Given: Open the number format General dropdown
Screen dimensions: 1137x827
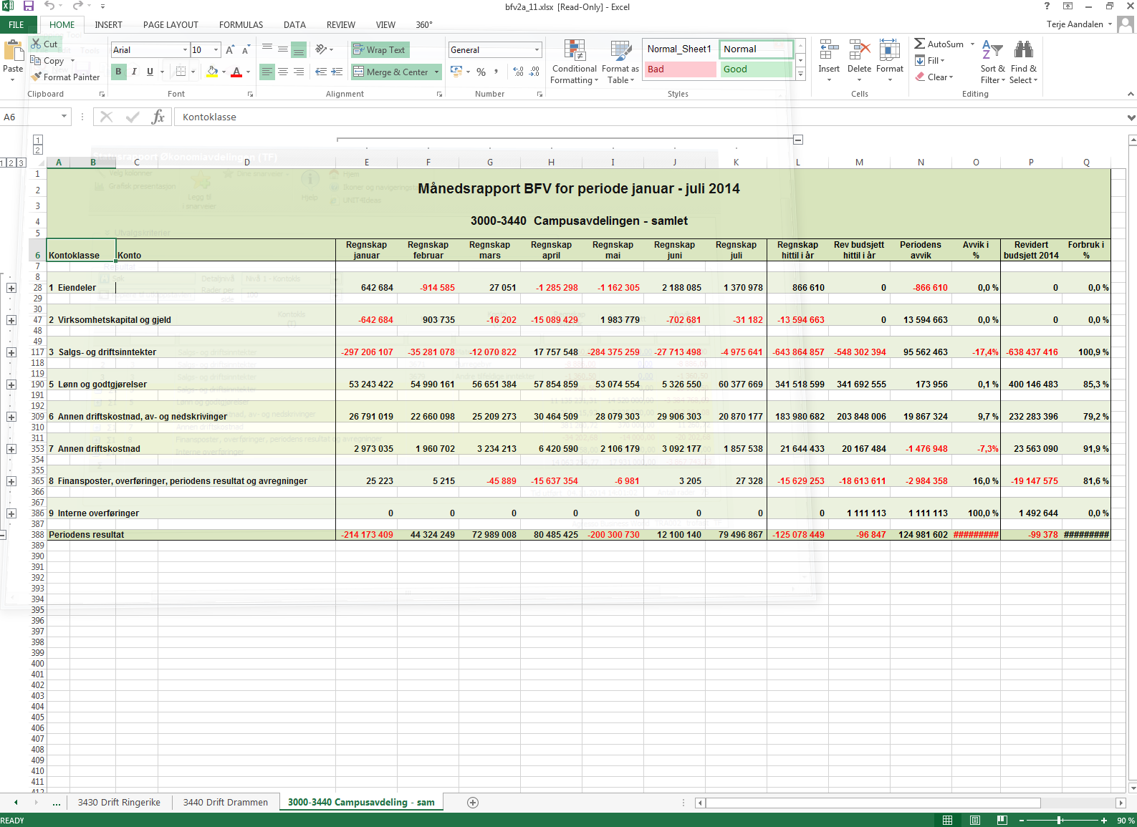Looking at the screenshot, I should 537,50.
